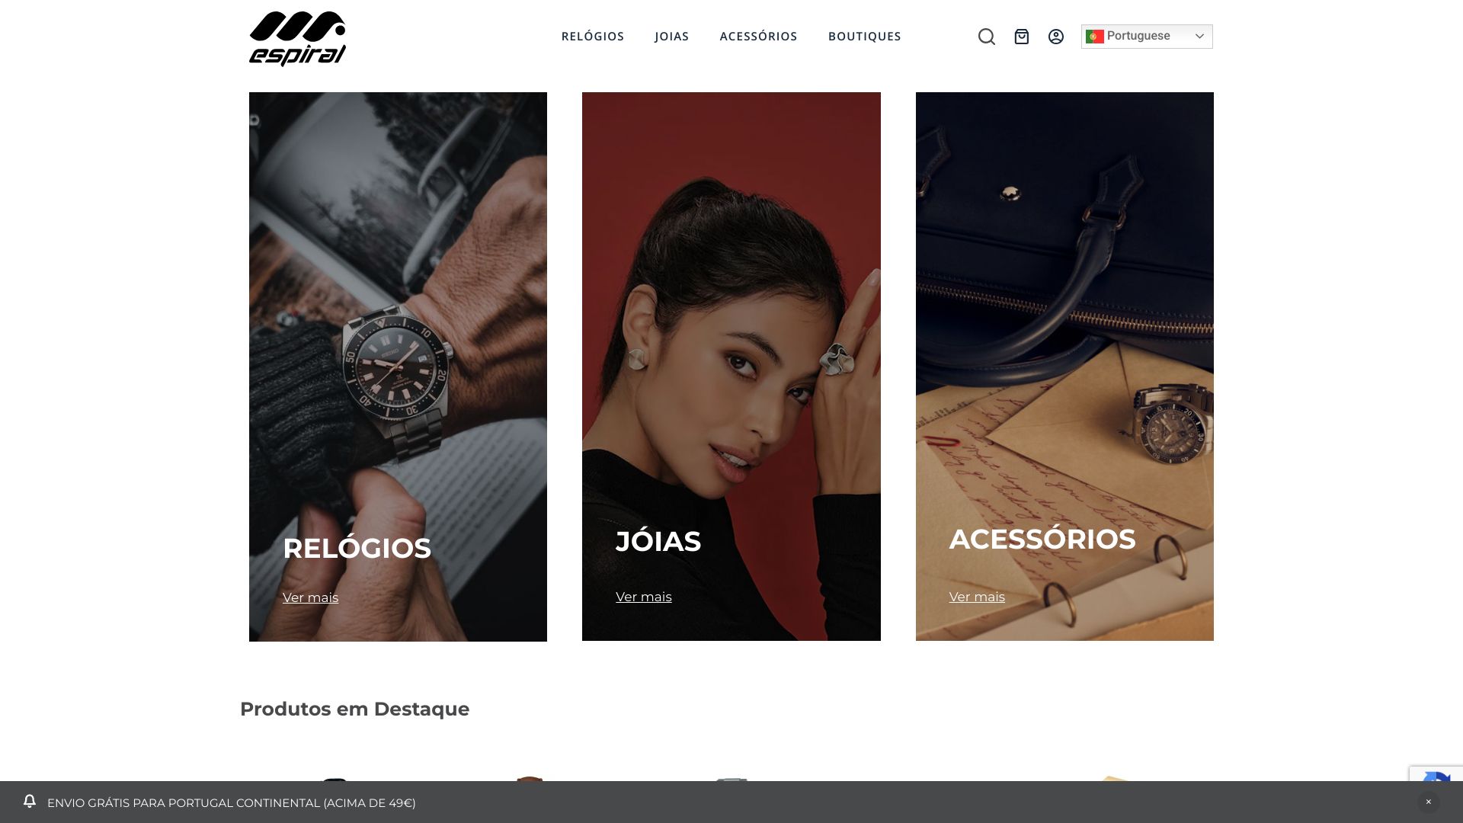Click the language selector chevron arrow
Screen dimensions: 1463x823
[1199, 37]
